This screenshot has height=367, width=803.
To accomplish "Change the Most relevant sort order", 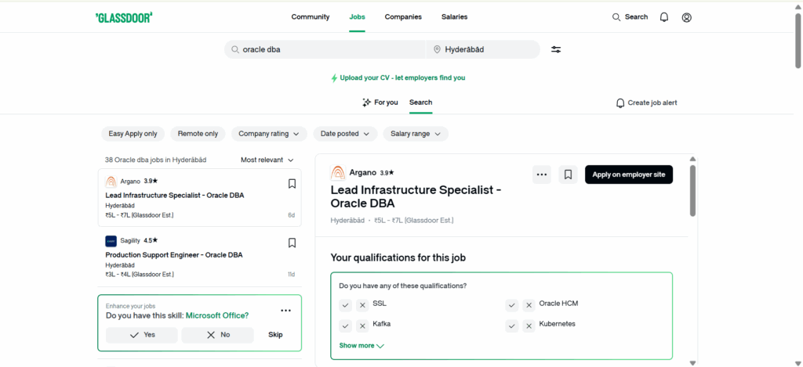I will tap(267, 160).
